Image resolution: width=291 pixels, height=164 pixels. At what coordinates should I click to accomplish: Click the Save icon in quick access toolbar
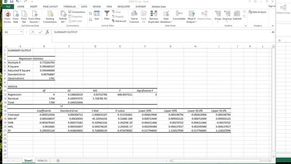(x=11, y=1)
